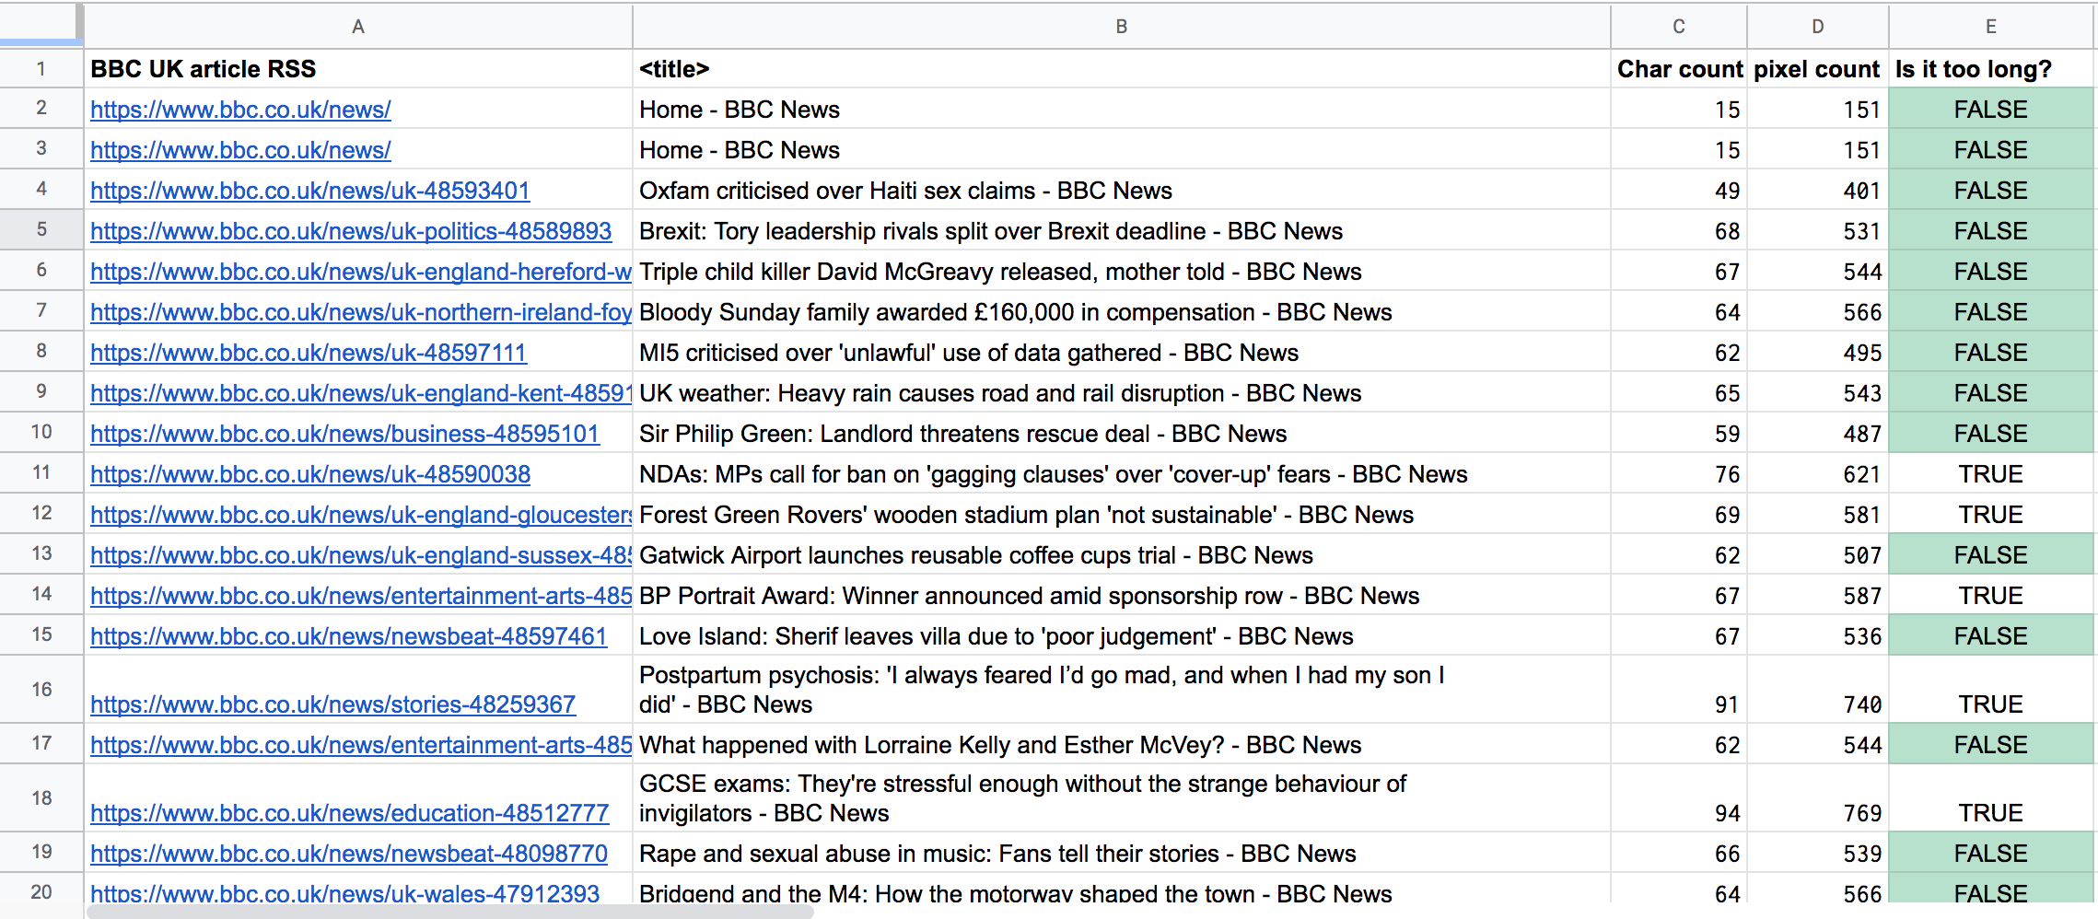Open bbc.co.uk/news link in row 3
Screen dimensions: 2098x919
click(240, 150)
